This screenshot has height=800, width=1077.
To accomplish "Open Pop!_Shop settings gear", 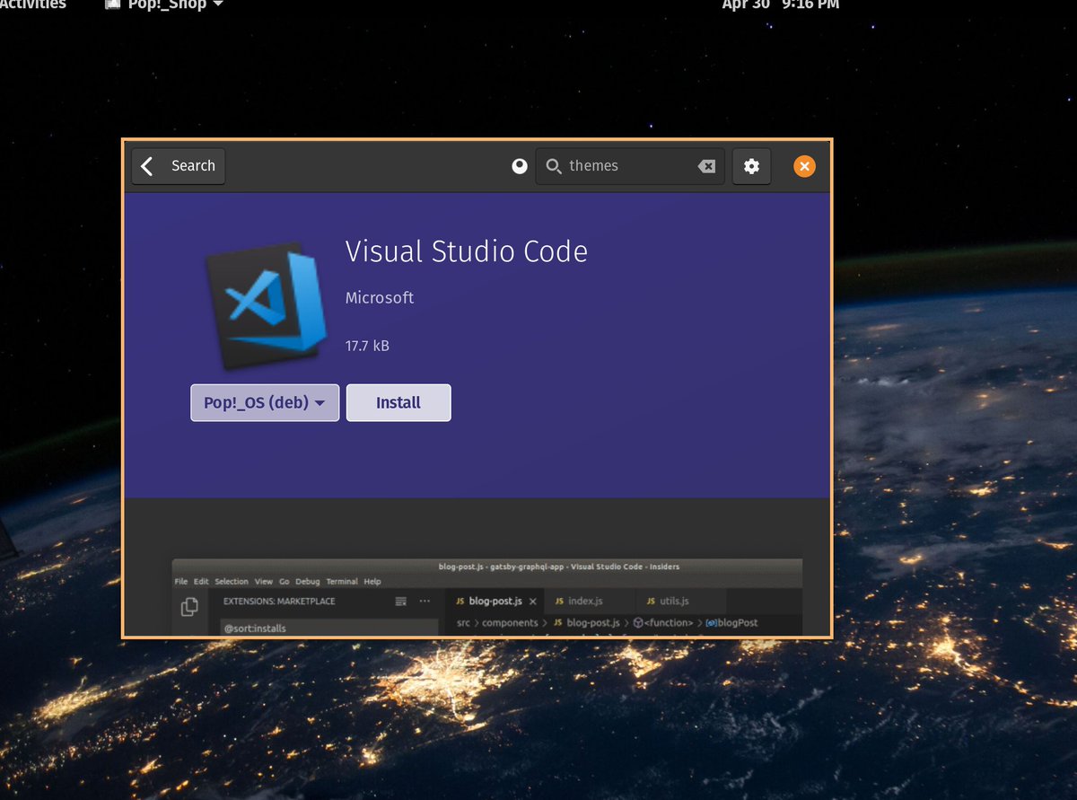I will (x=751, y=166).
